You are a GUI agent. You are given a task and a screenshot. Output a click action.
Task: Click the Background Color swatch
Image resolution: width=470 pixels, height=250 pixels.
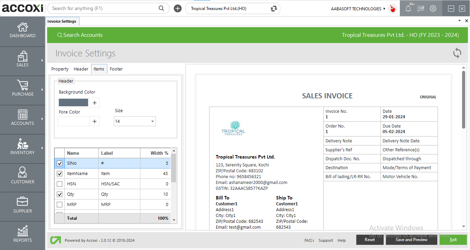(73, 102)
